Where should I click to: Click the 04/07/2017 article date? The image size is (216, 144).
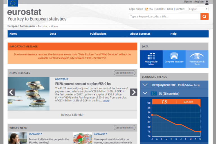click(100, 134)
